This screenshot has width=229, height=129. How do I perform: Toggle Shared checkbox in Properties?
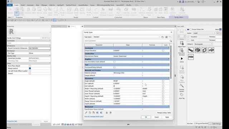point(30,73)
